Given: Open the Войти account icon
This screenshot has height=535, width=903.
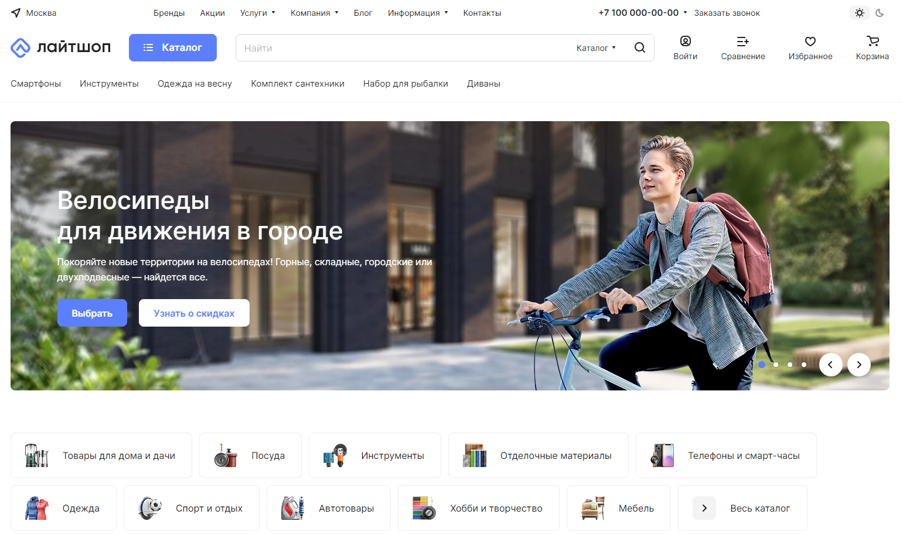Looking at the screenshot, I should click(x=685, y=41).
